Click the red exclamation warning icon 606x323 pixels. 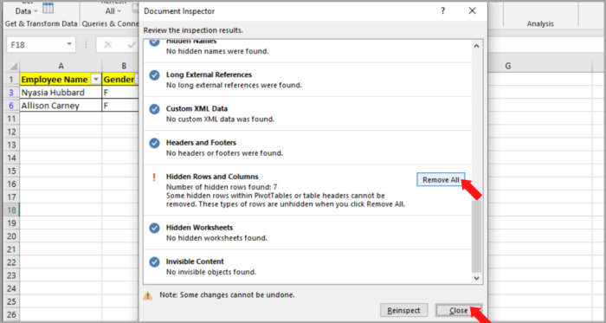pyautogui.click(x=154, y=178)
